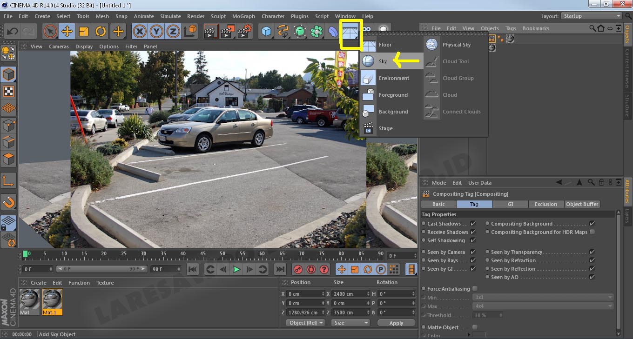Screen dimensions: 633x339
Task: Select the Scale tool
Action: click(x=84, y=31)
